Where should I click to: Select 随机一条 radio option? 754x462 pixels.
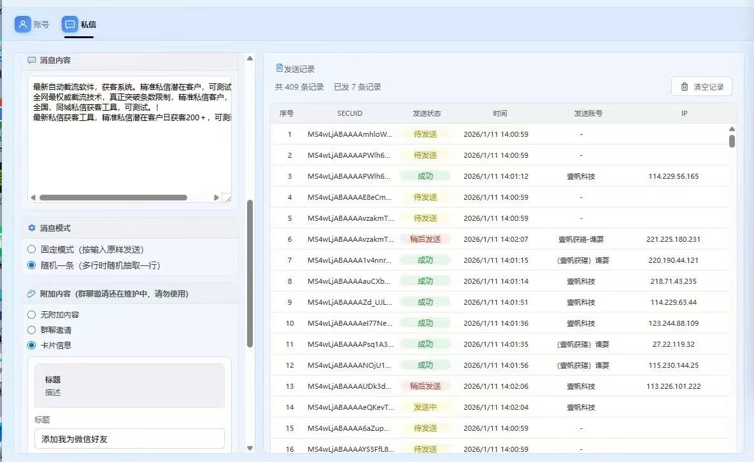point(32,265)
